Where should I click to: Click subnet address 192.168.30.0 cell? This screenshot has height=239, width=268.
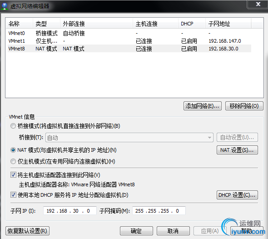click(x=223, y=49)
